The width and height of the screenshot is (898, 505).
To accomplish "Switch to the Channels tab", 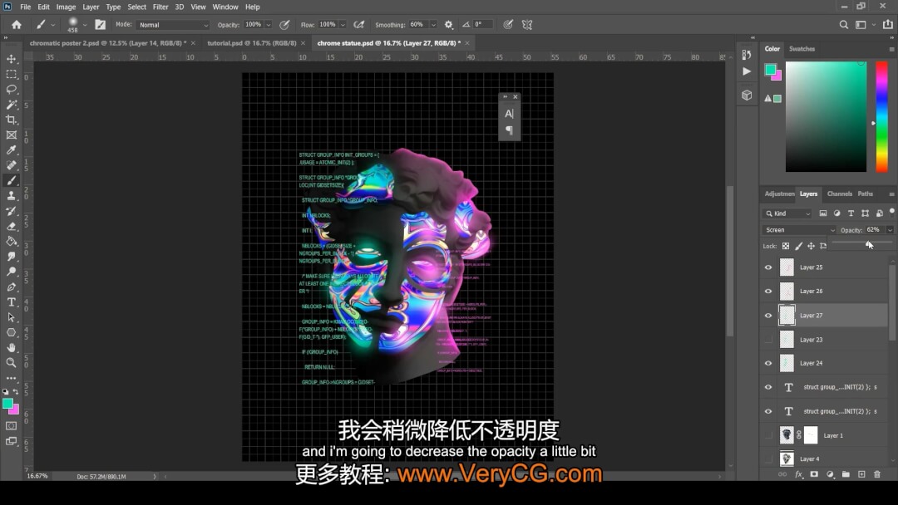I will click(840, 194).
